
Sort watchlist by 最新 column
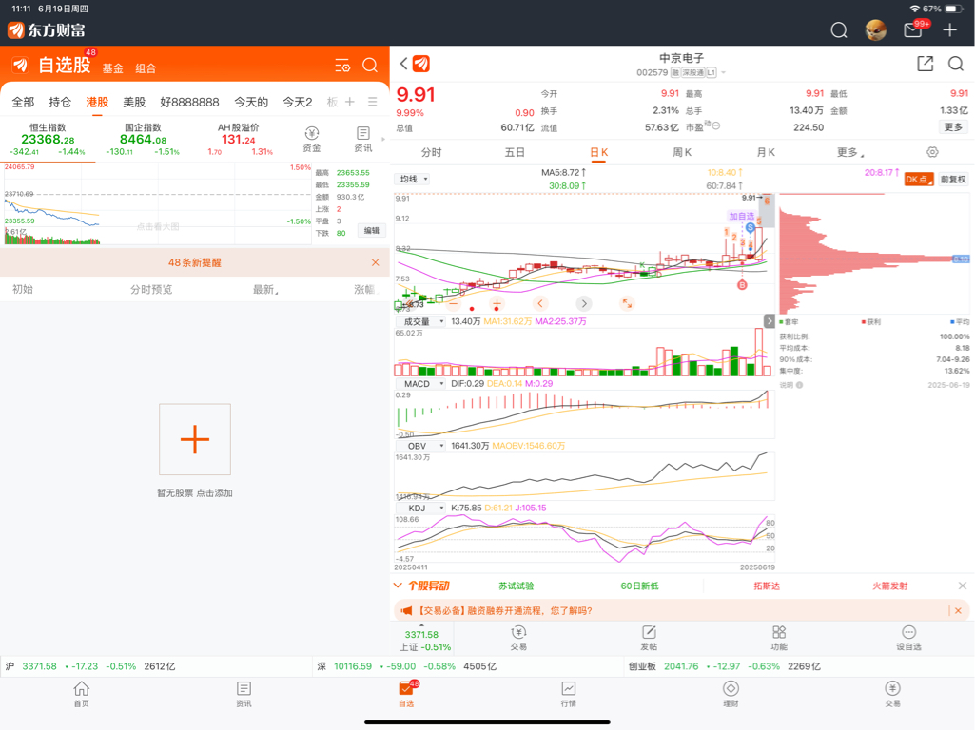pyautogui.click(x=265, y=289)
